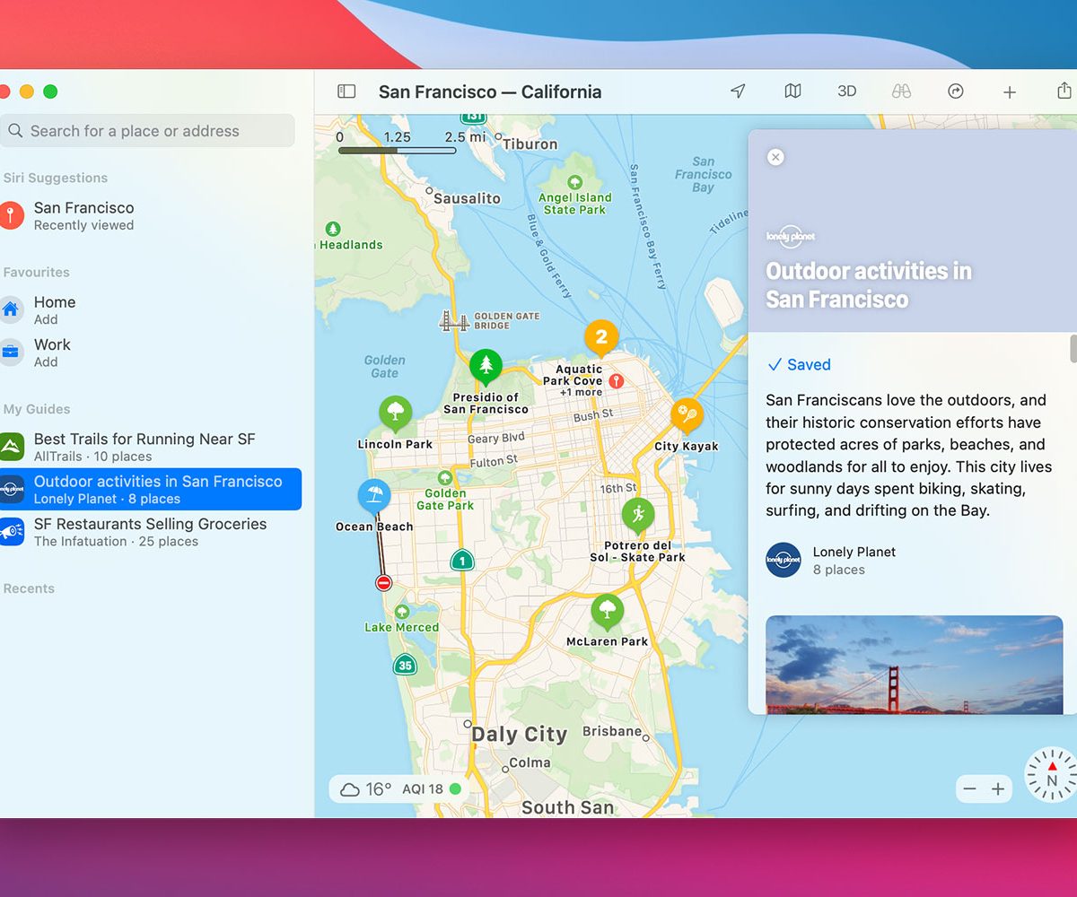This screenshot has height=897, width=1077.
Task: Select the Ocean Beach umbrella pin
Action: (374, 496)
